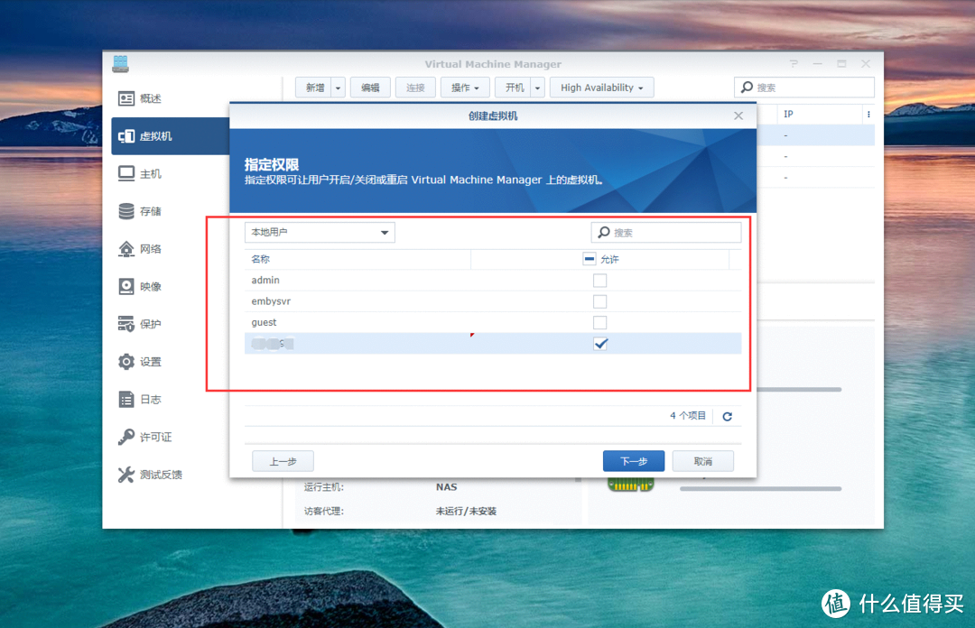Click the 连接 connect button
Image resolution: width=975 pixels, height=628 pixels.
[415, 88]
